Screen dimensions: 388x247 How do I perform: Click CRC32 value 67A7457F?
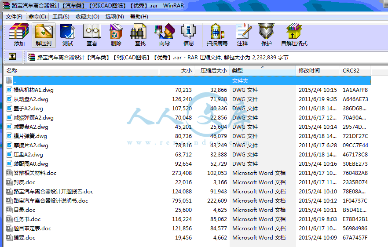click(x=355, y=237)
